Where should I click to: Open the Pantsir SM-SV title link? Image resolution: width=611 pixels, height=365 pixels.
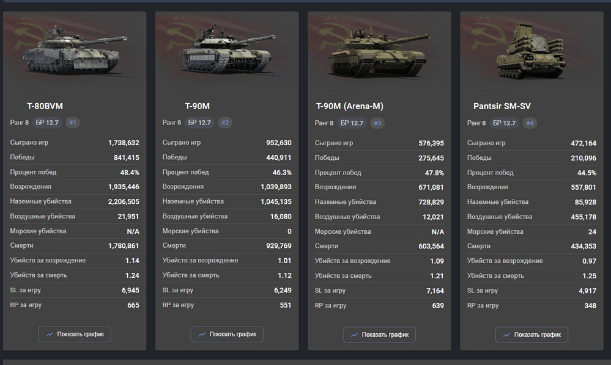pos(502,106)
